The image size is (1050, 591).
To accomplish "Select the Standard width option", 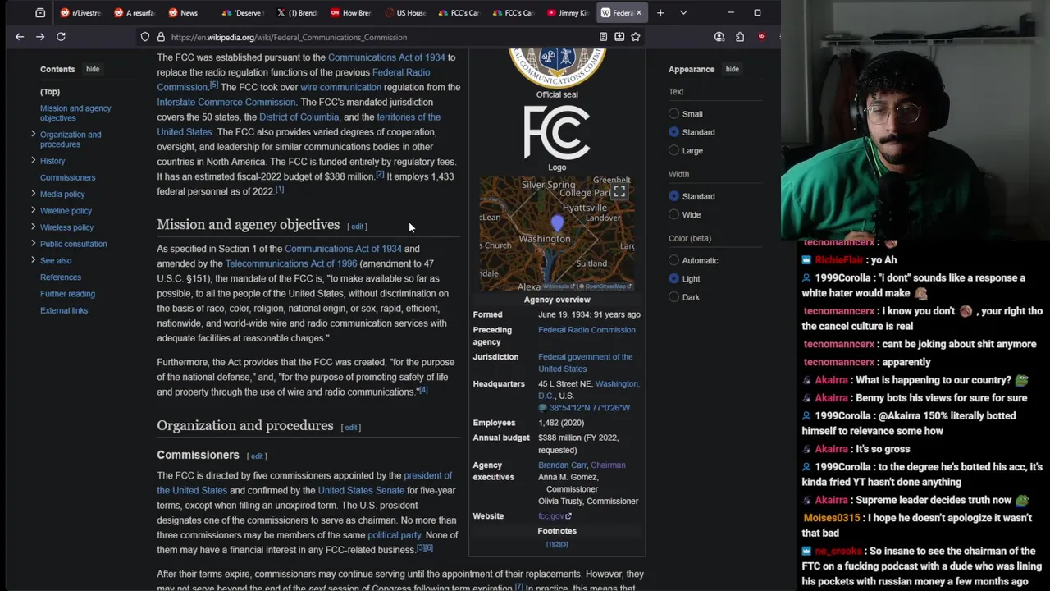I will tap(673, 196).
